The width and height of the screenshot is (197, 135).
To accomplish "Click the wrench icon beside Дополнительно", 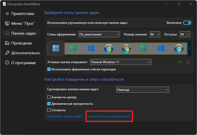I will pyautogui.click(x=7, y=53).
